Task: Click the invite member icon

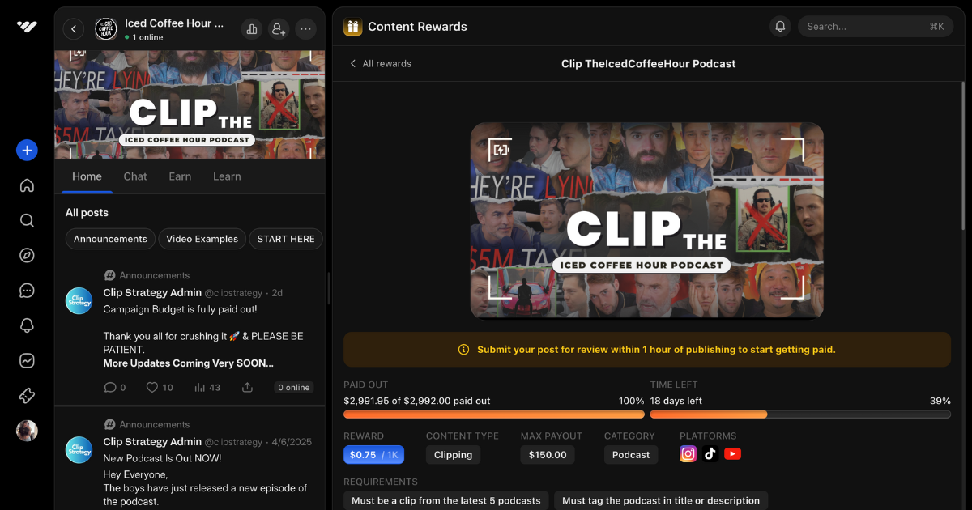Action: (279, 29)
